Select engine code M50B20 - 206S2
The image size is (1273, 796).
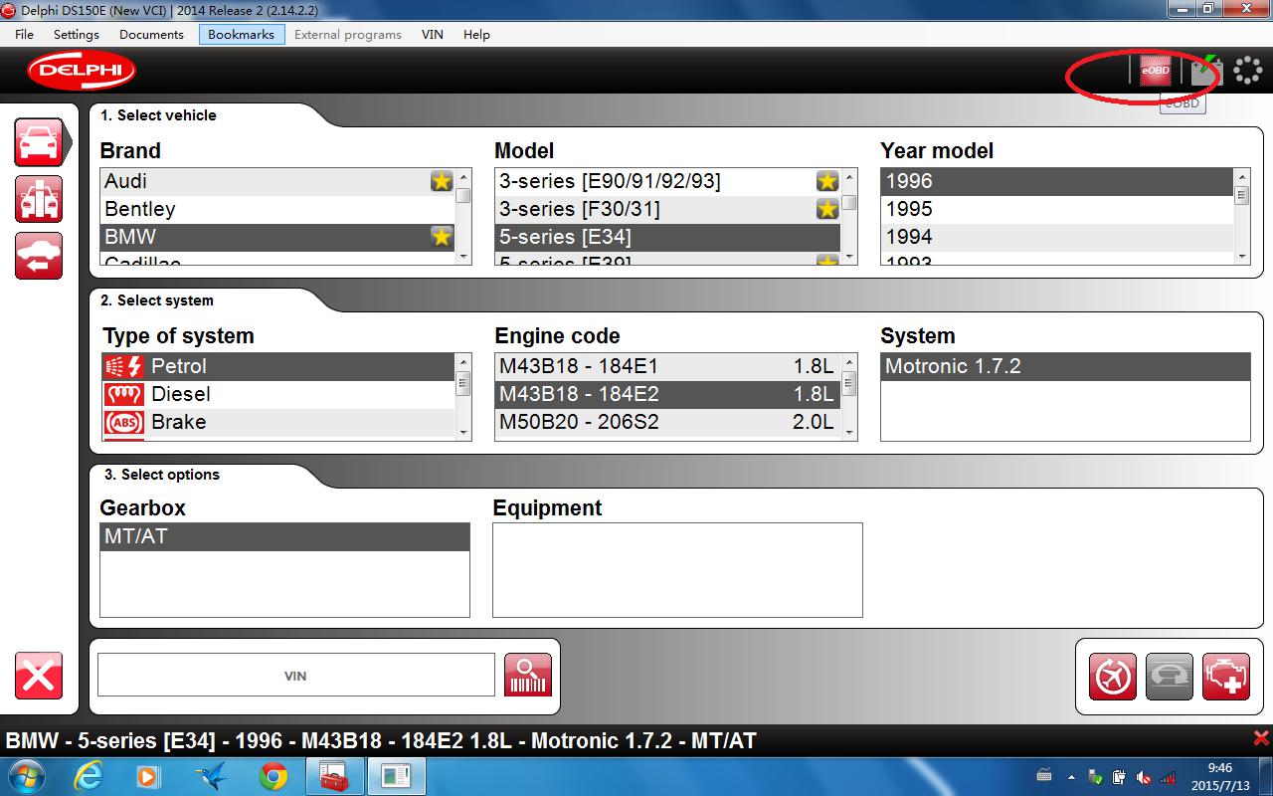[x=667, y=422]
